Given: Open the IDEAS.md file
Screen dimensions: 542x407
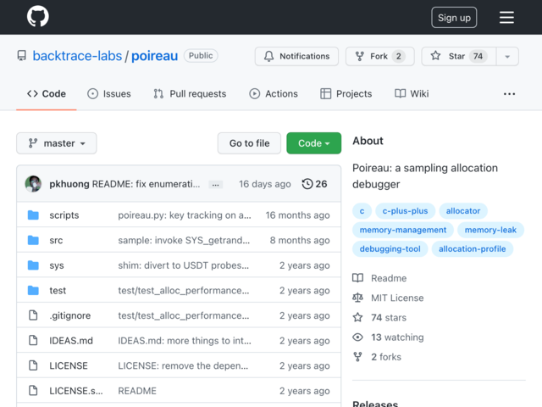Looking at the screenshot, I should 71,341.
